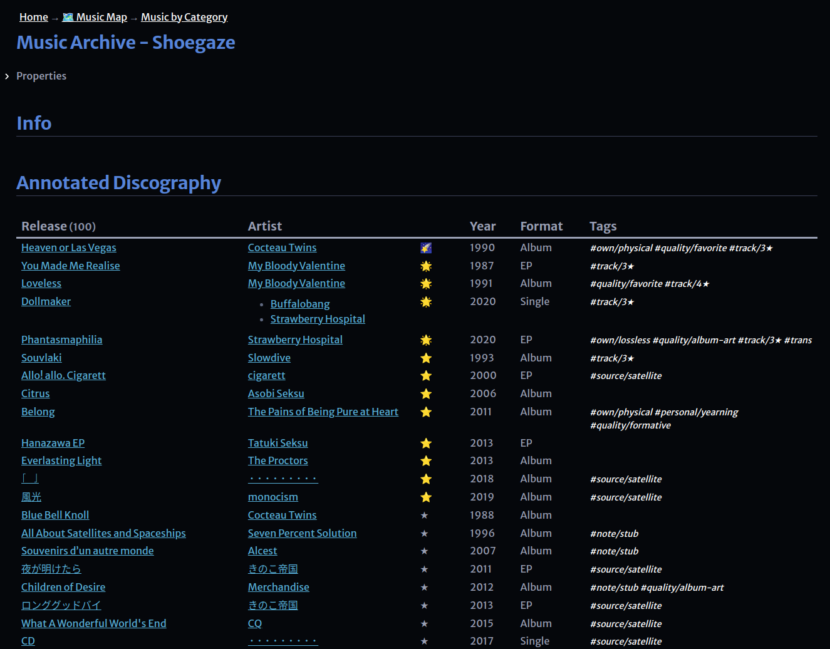
Task: Click small star in Children of Desire row
Action: tap(424, 588)
